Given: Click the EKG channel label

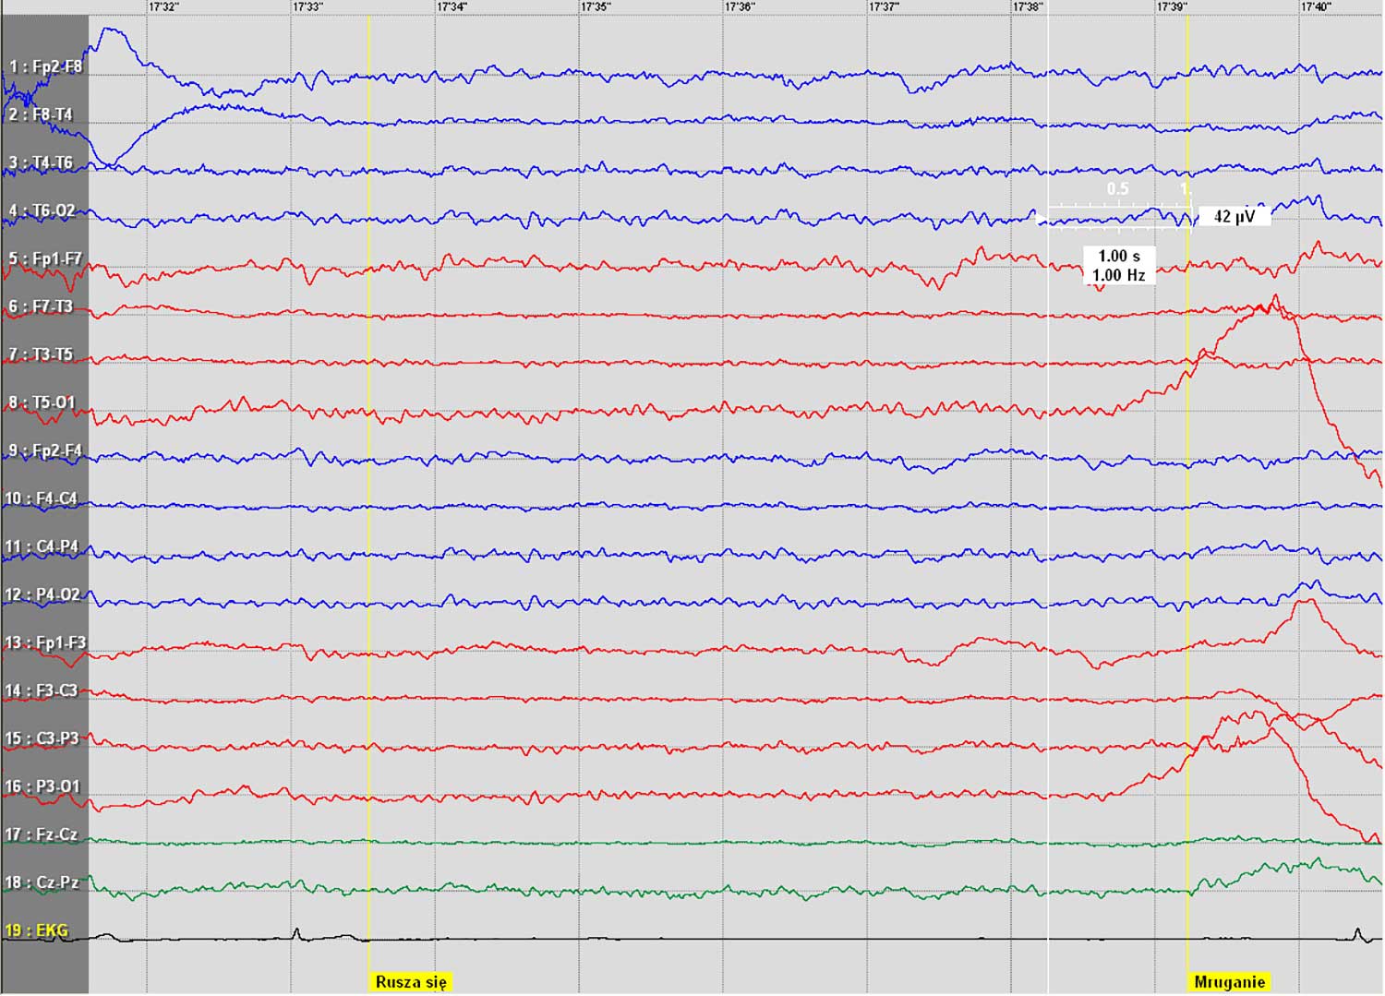Looking at the screenshot, I should tap(37, 930).
